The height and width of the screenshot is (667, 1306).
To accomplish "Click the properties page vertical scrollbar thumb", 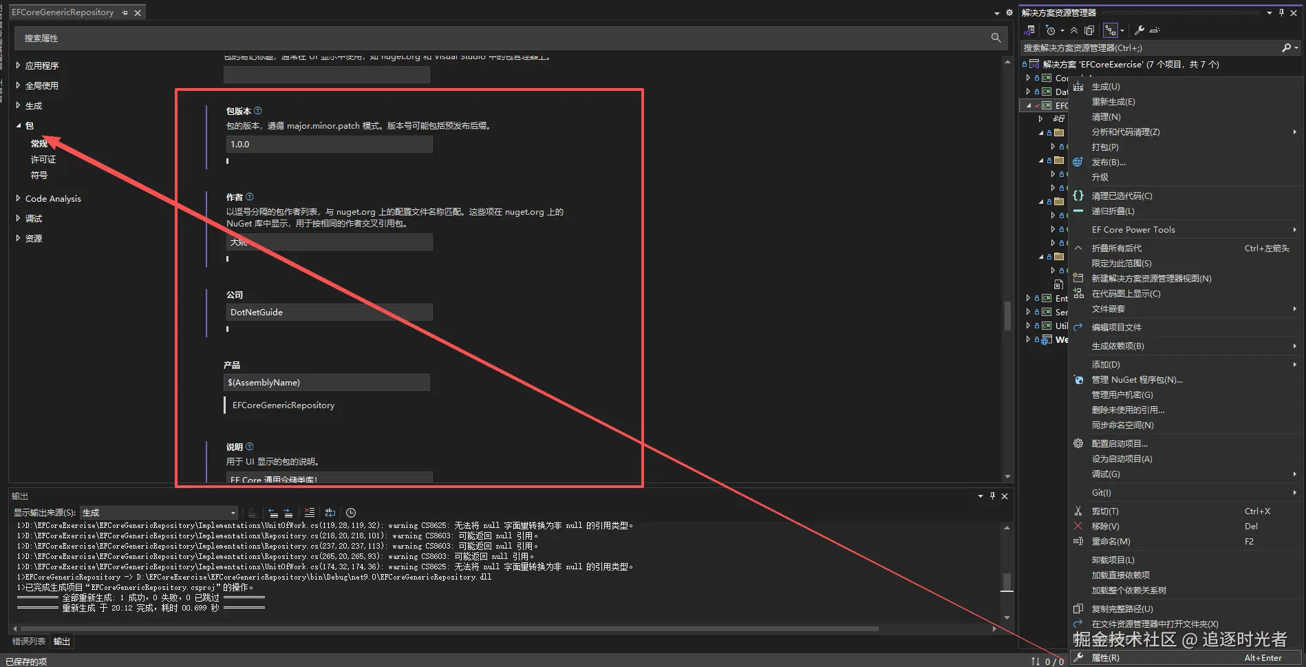I will point(1007,316).
